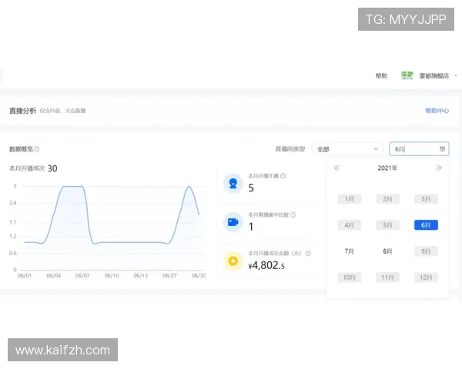Image resolution: width=462 pixels, height=369 pixels.
Task: Click the 06/07 axis label
Action: [82, 275]
